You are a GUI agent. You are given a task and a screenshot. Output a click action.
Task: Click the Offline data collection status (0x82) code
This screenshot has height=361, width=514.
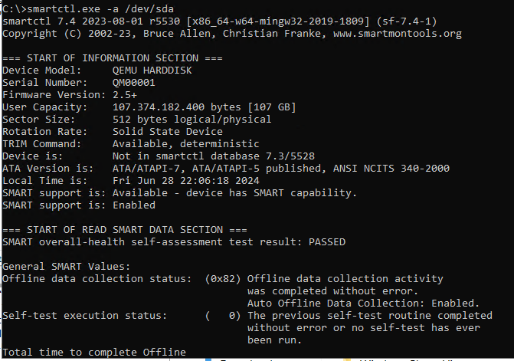click(222, 279)
